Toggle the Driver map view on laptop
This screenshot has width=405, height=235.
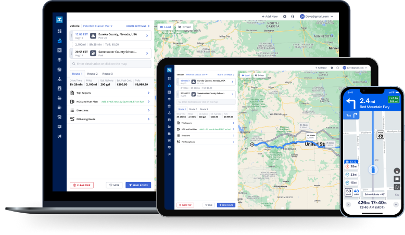click(184, 27)
